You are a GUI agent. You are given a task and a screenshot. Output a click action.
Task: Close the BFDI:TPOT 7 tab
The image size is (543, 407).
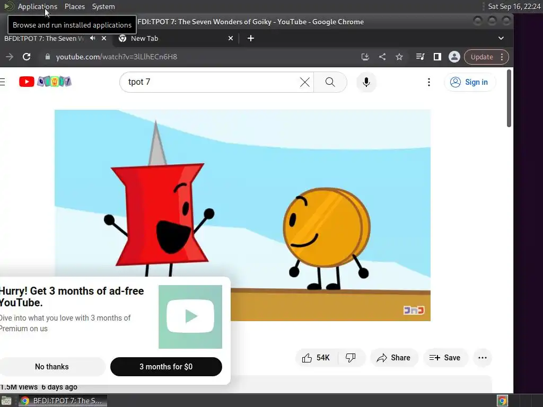(x=104, y=38)
